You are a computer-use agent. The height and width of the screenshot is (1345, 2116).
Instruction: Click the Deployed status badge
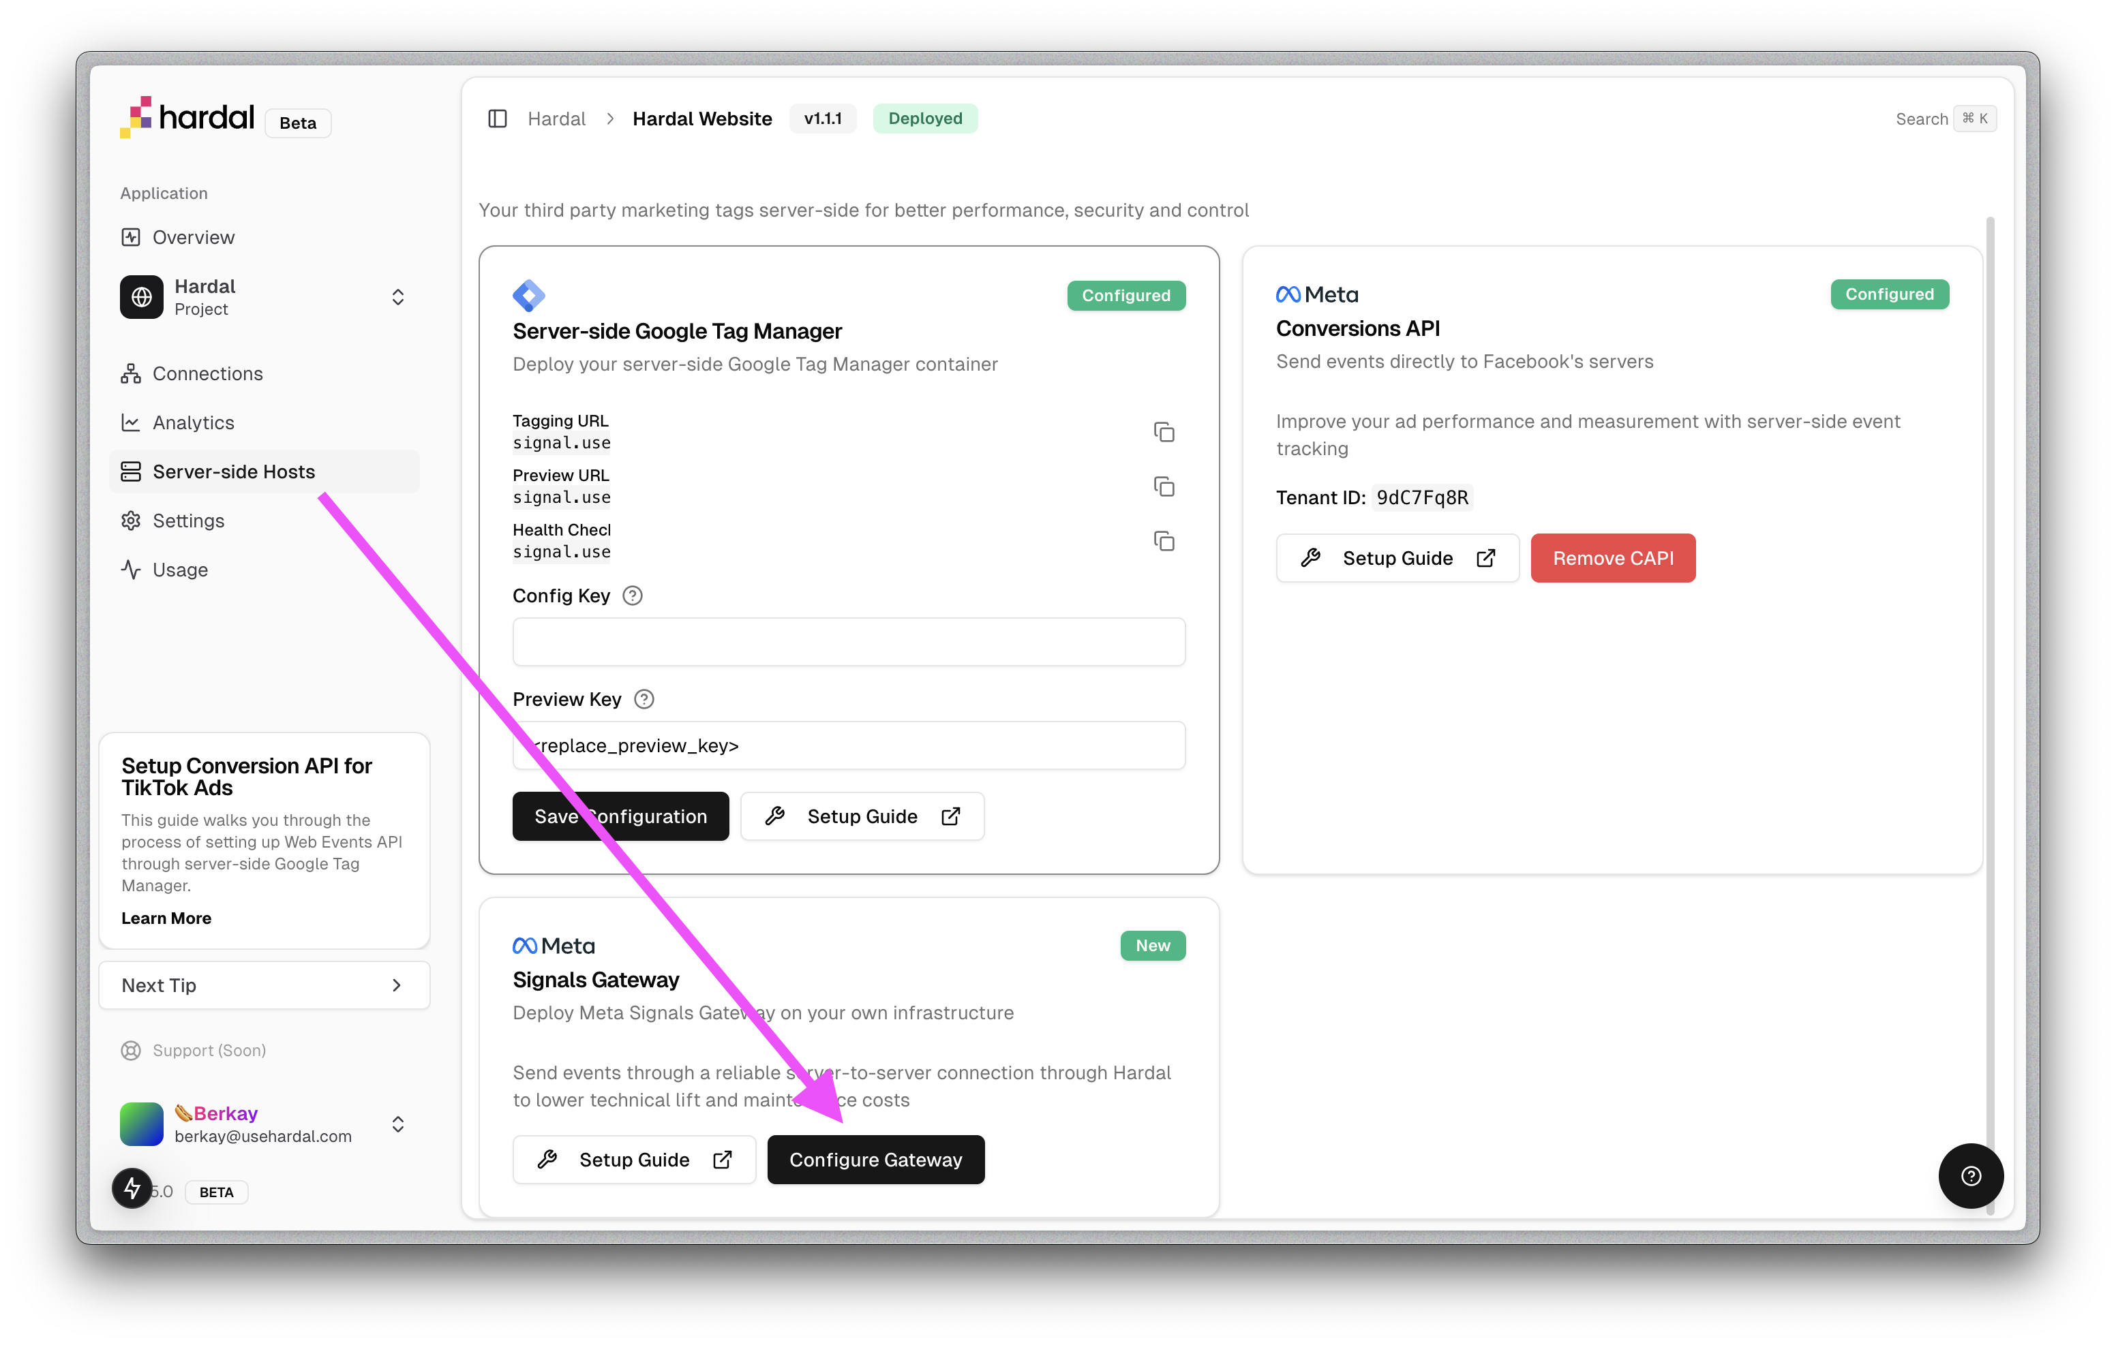[x=925, y=119]
